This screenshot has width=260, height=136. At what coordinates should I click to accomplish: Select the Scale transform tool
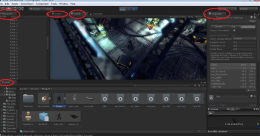[21, 9]
